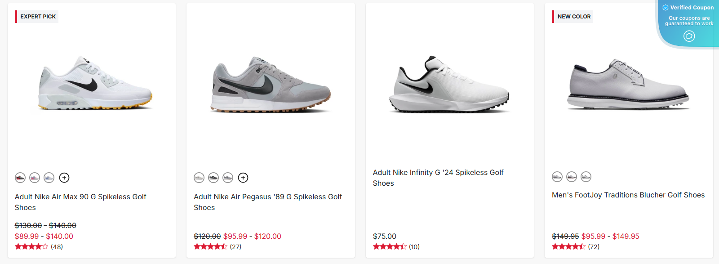
Task: Click the white-red colorway swatch on Air Max 90
Action: pos(35,178)
